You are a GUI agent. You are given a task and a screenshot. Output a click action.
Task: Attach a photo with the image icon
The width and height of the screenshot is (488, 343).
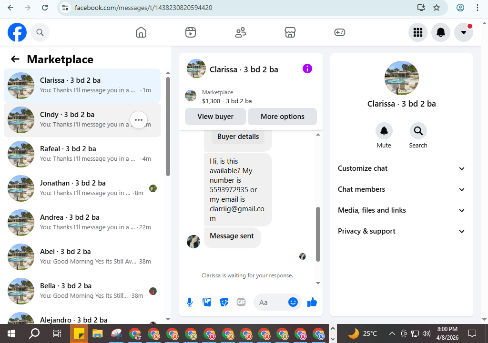(207, 302)
